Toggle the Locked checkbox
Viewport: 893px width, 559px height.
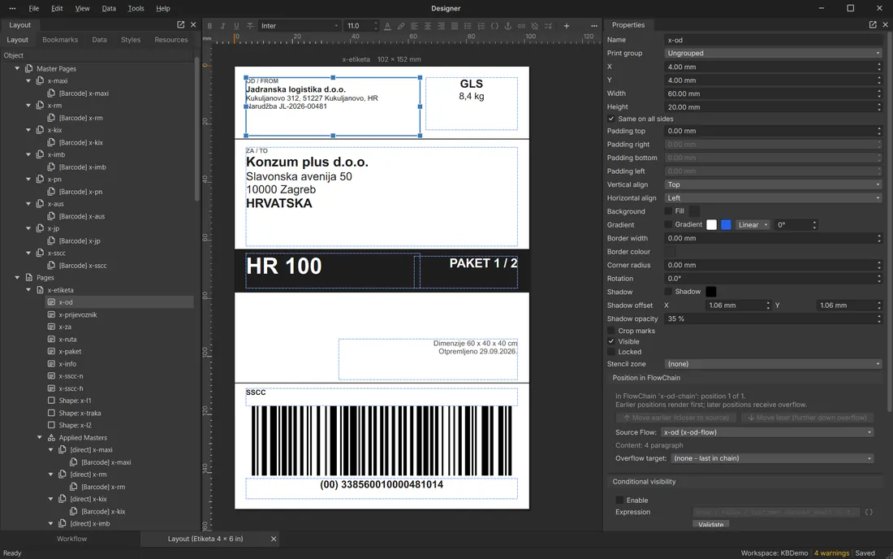611,352
